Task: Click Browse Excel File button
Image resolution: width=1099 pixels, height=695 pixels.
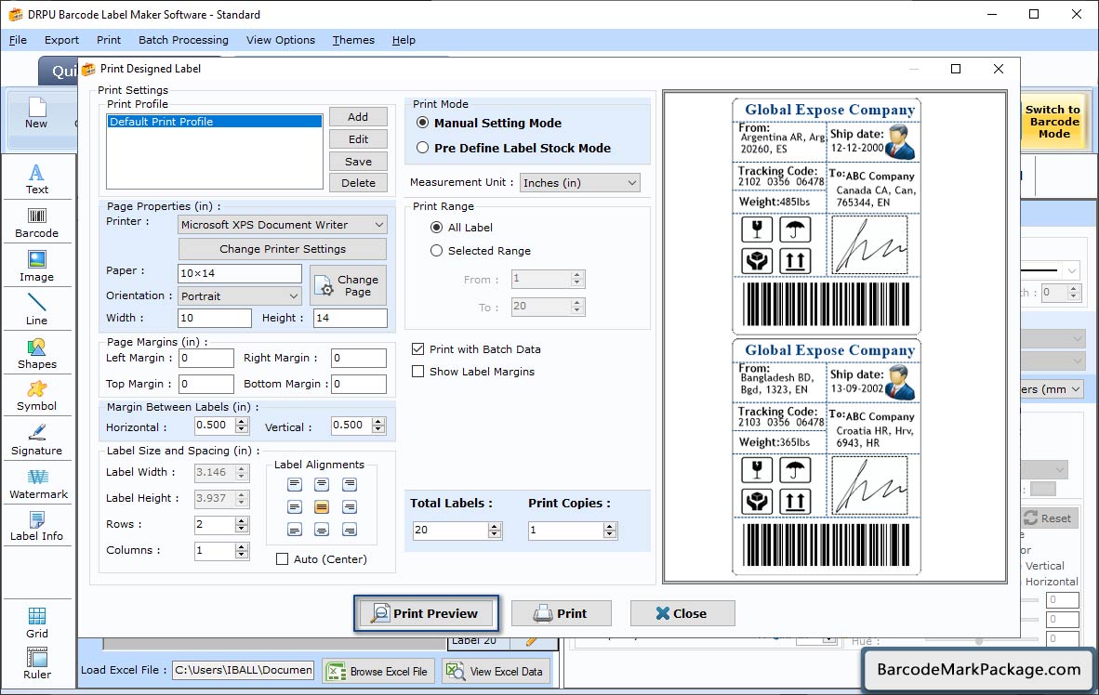Action: [378, 671]
